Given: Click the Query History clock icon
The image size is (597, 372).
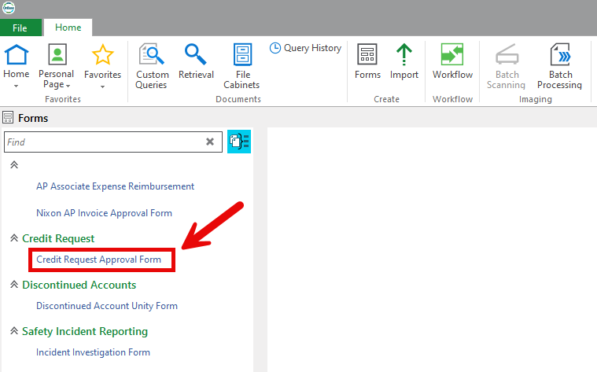Looking at the screenshot, I should pyautogui.click(x=275, y=48).
